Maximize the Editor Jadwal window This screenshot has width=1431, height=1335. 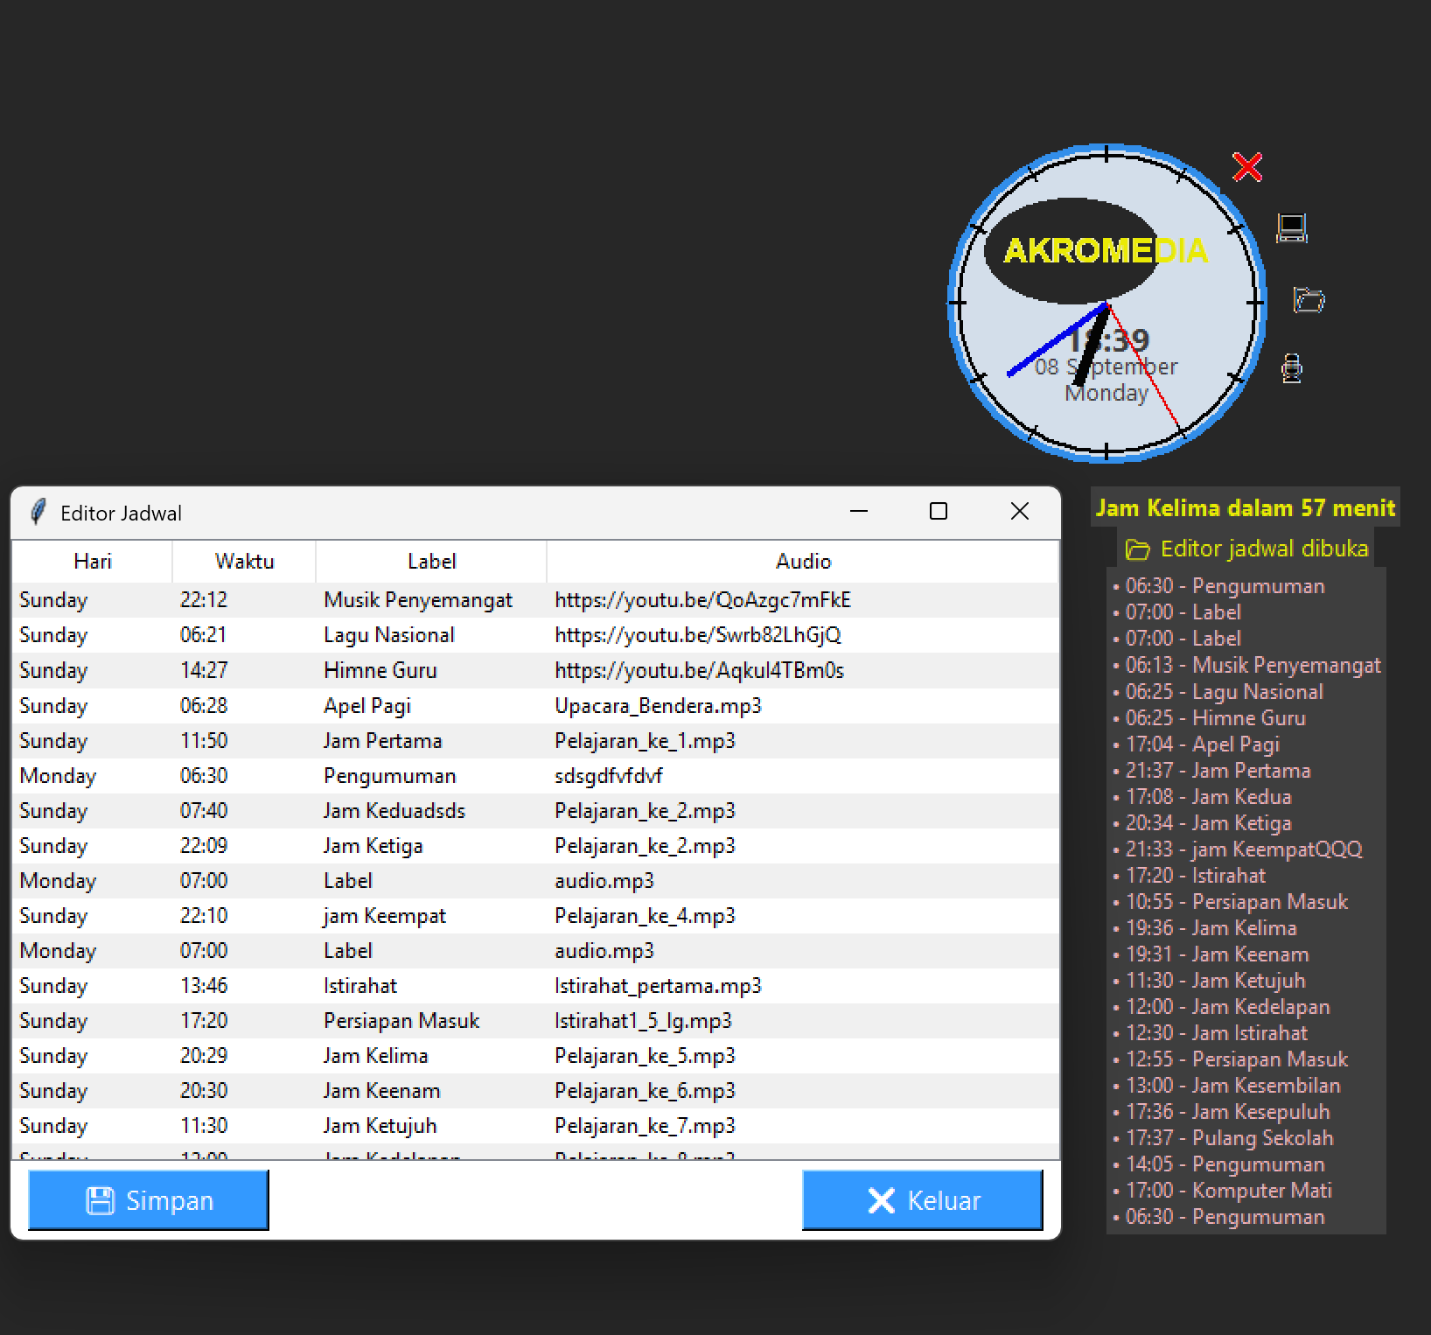[x=938, y=512]
